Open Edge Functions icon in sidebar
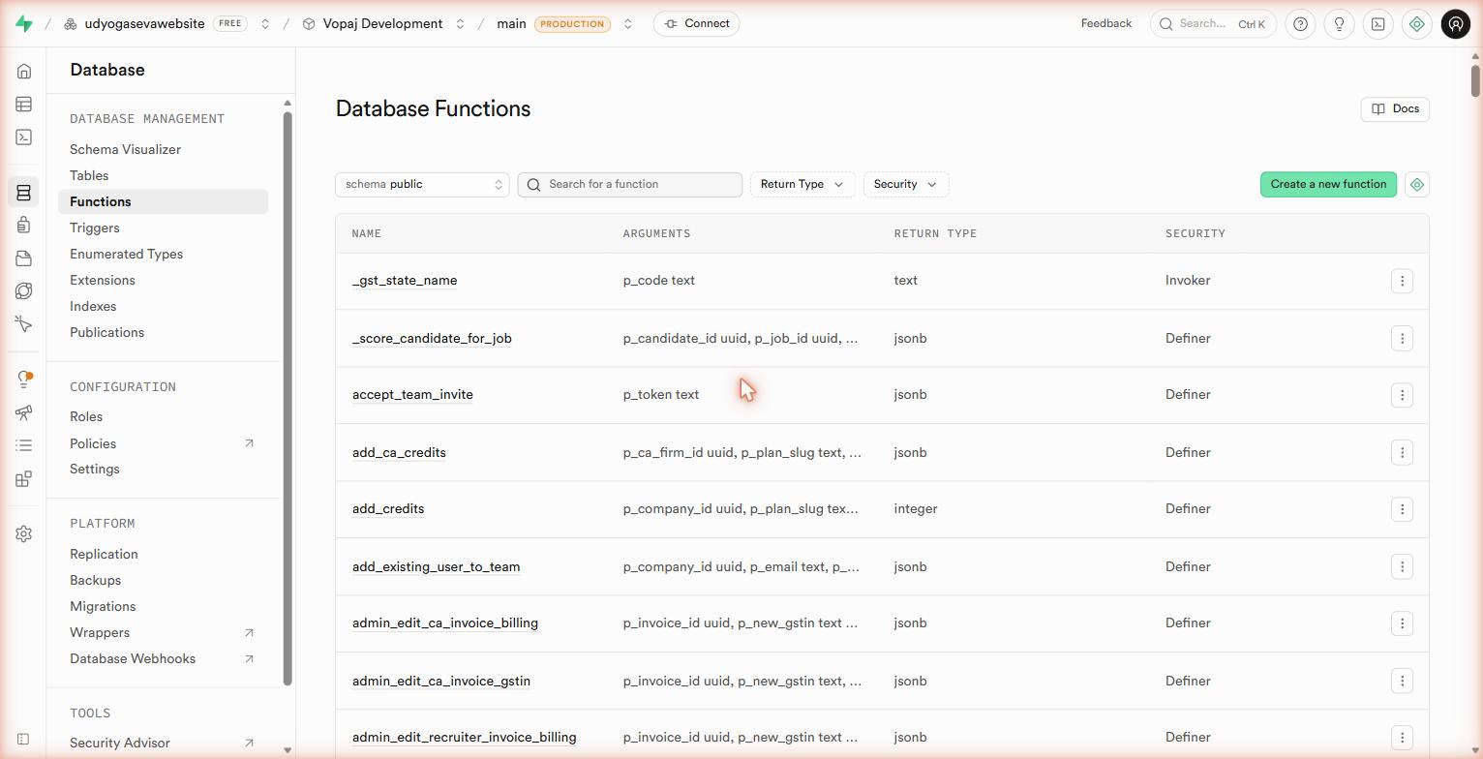 pos(24,291)
